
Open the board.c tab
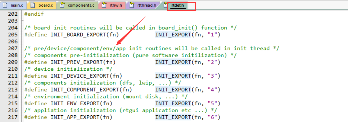[x=42, y=5]
